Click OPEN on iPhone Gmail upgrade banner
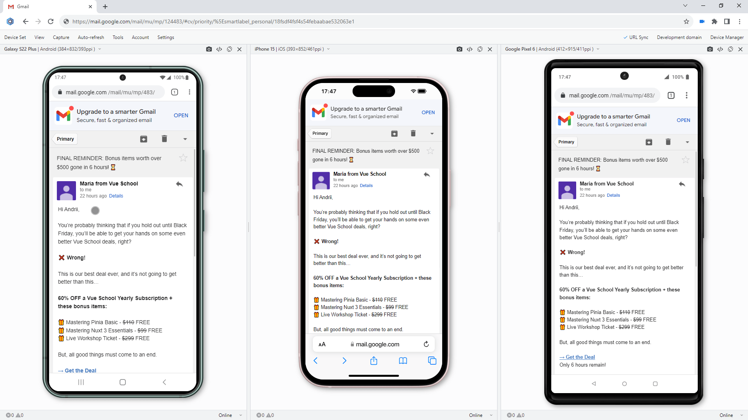748x420 pixels. [x=428, y=112]
